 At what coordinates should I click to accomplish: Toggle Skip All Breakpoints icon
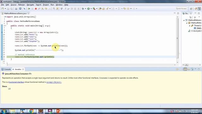pyautogui.click(x=24, y=9)
